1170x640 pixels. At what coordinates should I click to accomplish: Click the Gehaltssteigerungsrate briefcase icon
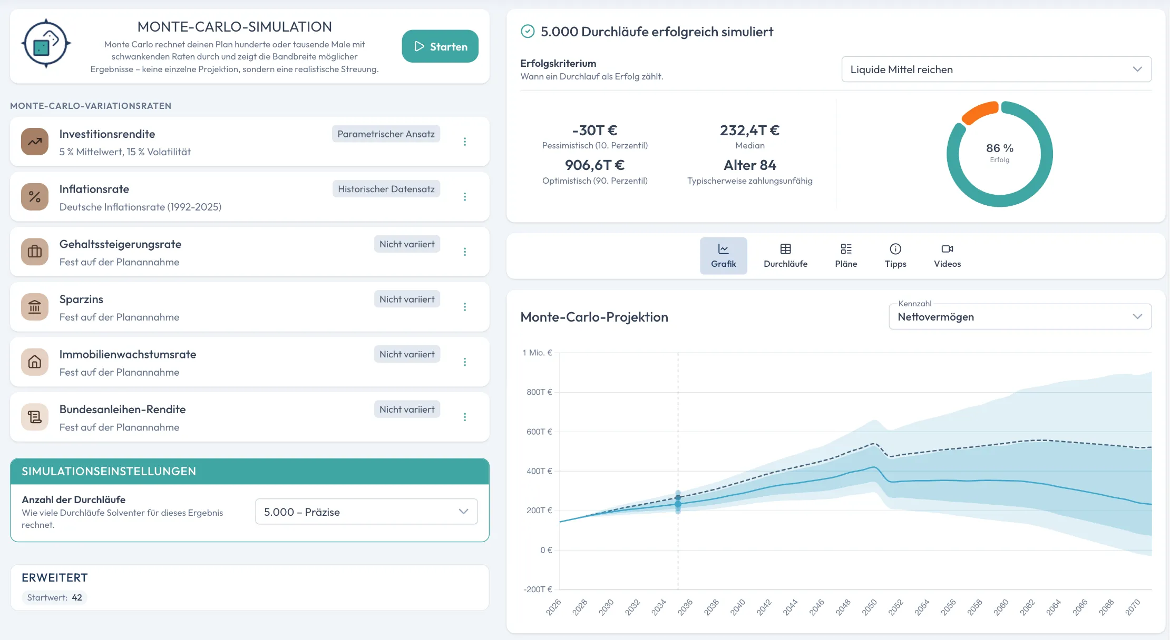pyautogui.click(x=35, y=252)
